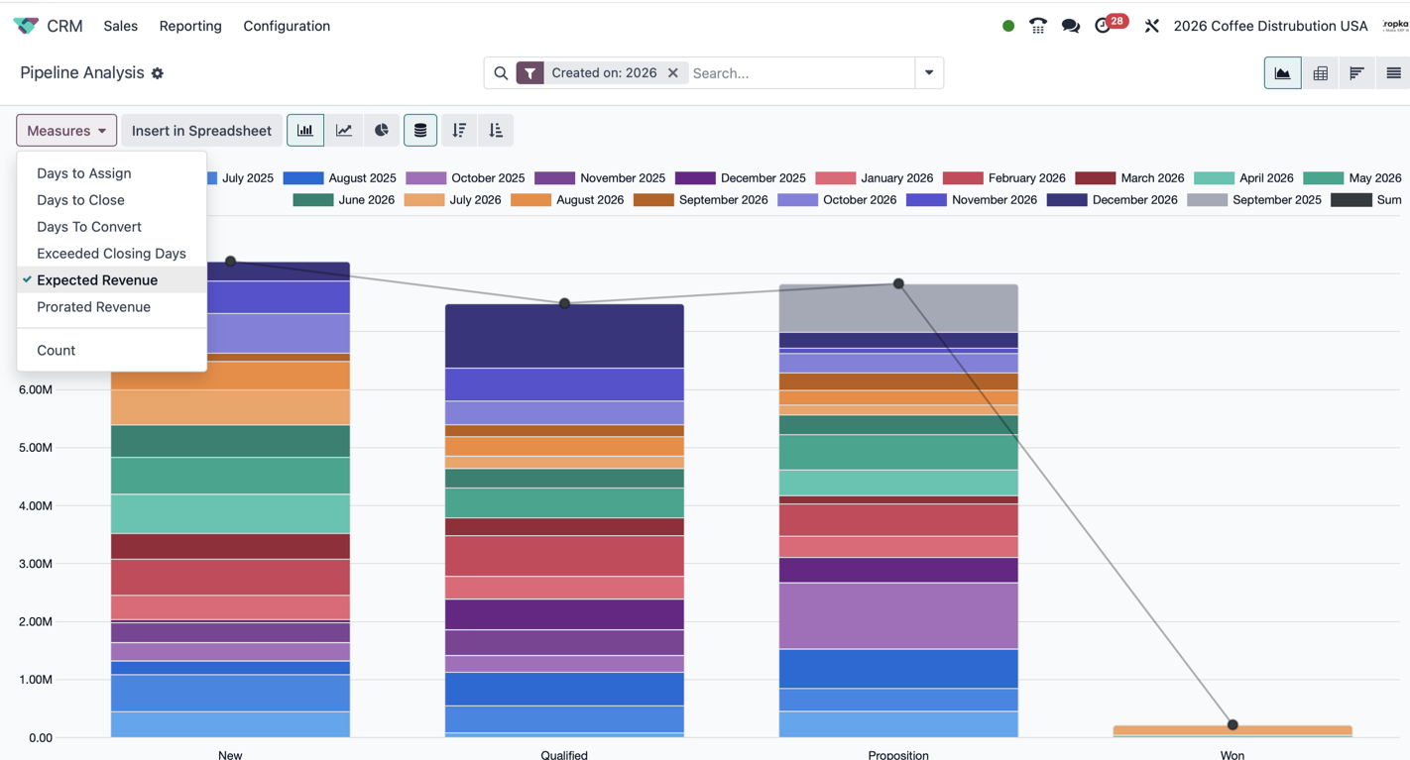Select Prorated Revenue measure

[x=112, y=306]
